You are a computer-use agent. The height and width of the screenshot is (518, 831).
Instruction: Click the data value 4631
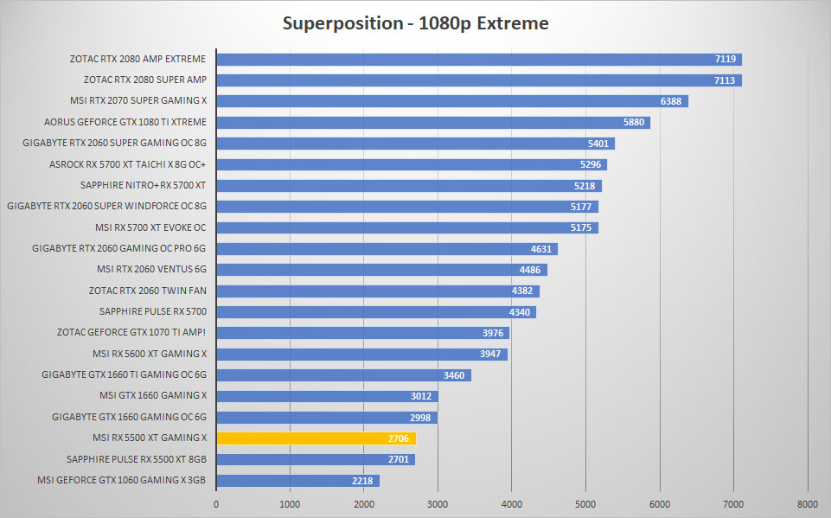pos(541,249)
